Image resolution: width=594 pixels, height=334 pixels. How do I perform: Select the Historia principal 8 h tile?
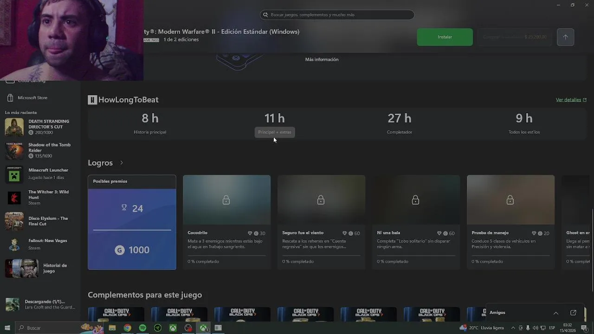point(150,124)
